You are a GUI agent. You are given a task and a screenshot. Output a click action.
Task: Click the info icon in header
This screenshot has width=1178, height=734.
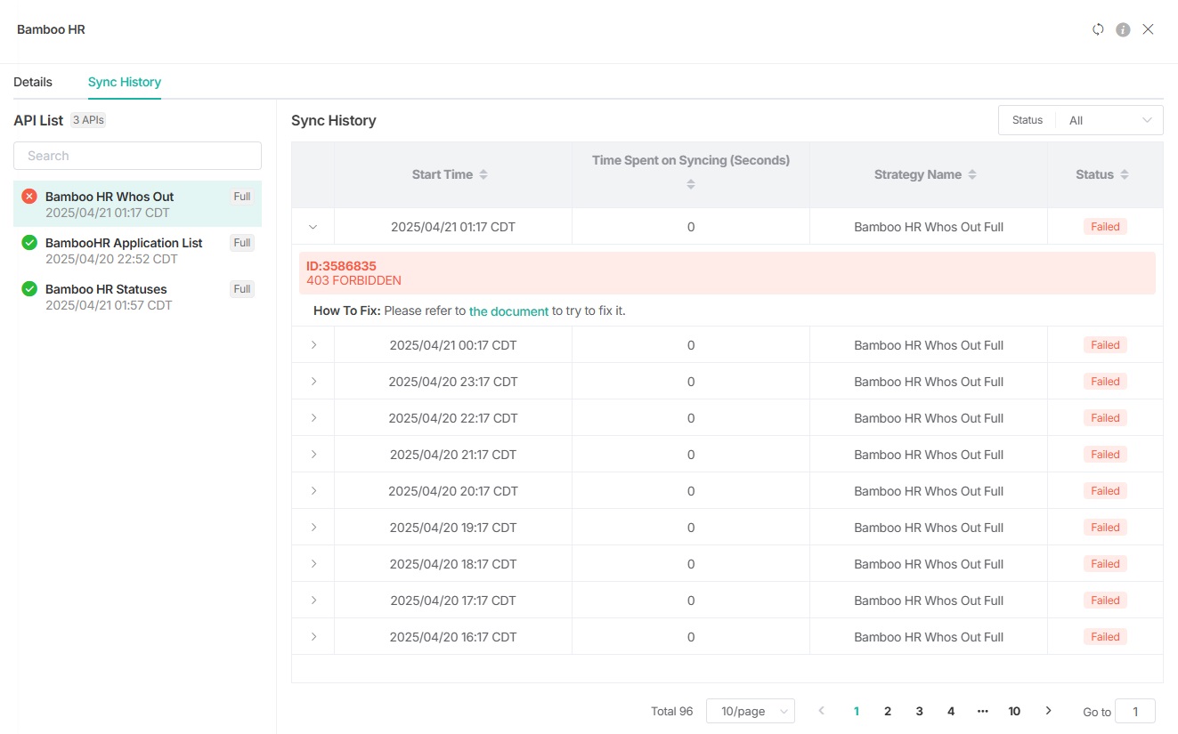(x=1123, y=29)
